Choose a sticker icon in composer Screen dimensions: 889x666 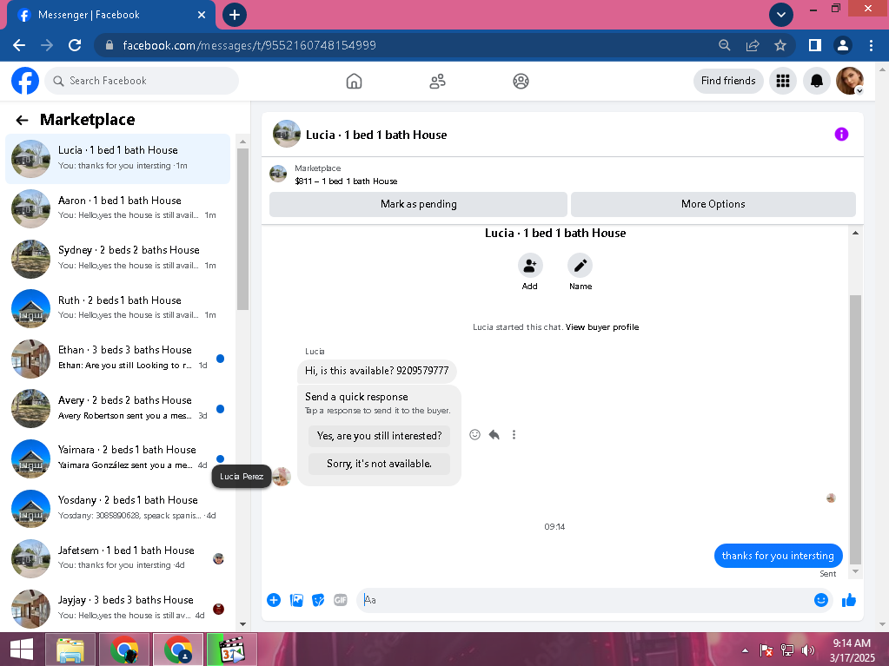318,600
